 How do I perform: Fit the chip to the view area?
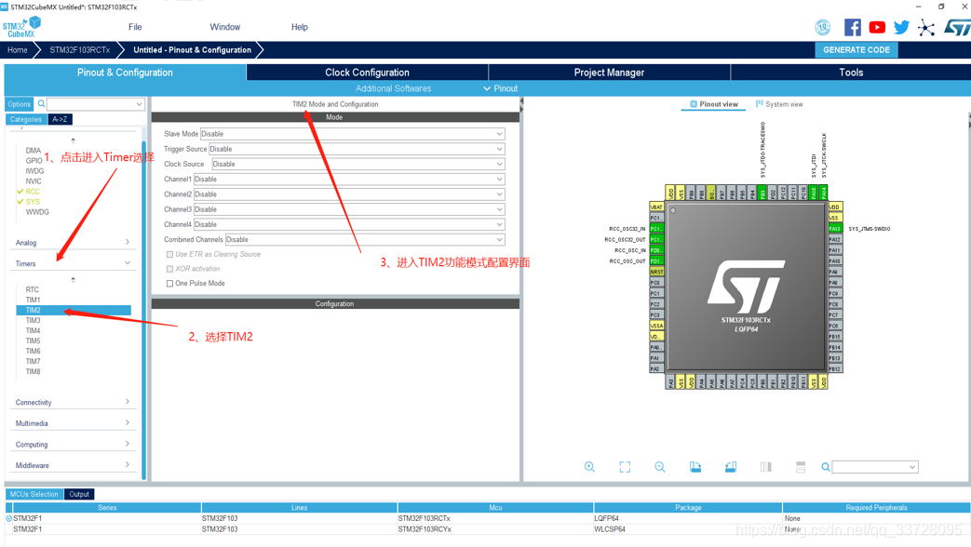[x=625, y=467]
